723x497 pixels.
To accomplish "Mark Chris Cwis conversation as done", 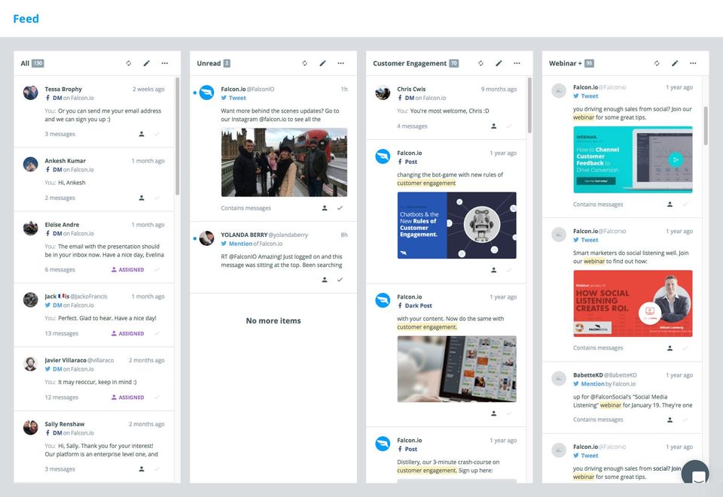I will [x=509, y=126].
